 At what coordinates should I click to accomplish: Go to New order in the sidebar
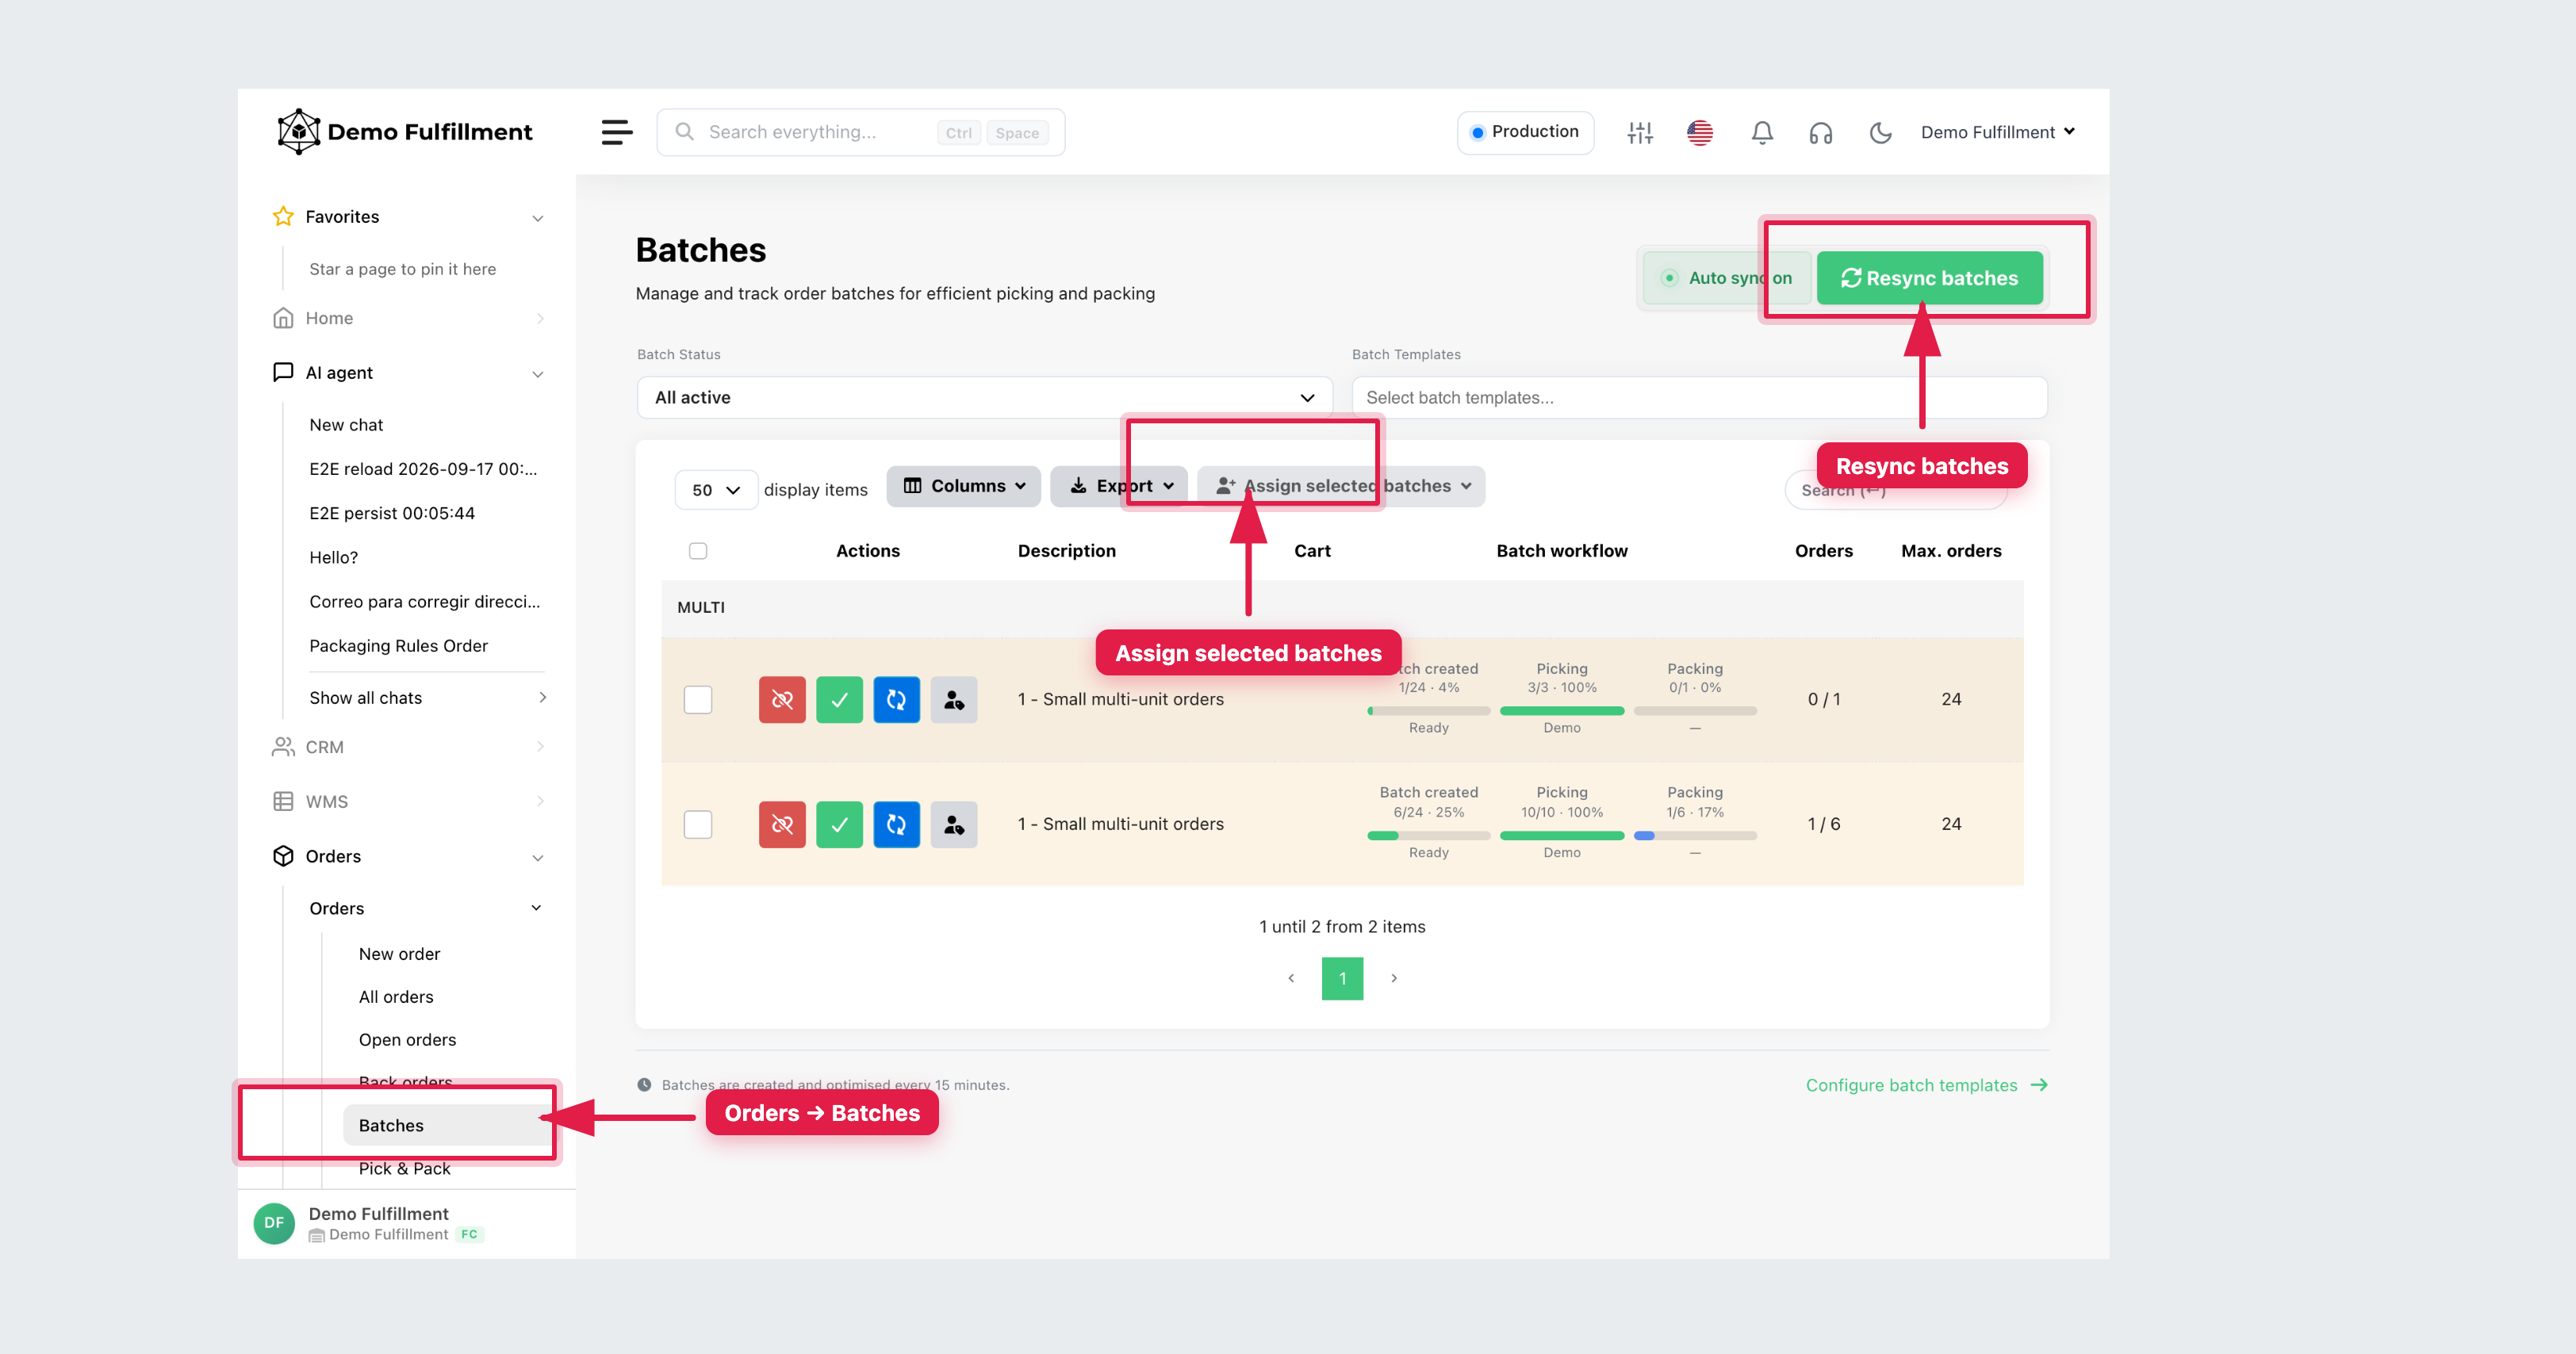coord(399,954)
